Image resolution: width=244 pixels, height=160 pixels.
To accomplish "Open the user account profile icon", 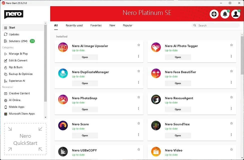I will click(235, 14).
